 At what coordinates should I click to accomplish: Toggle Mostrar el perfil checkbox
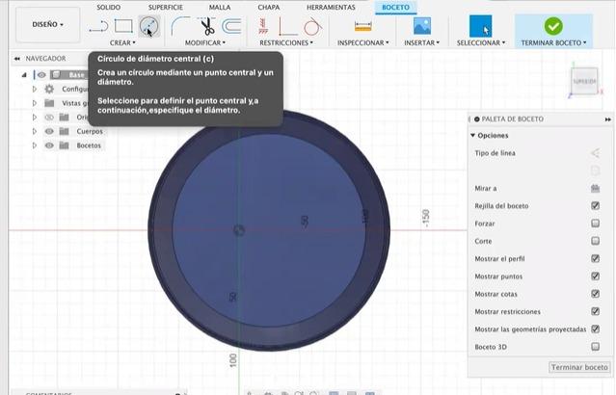click(x=595, y=259)
